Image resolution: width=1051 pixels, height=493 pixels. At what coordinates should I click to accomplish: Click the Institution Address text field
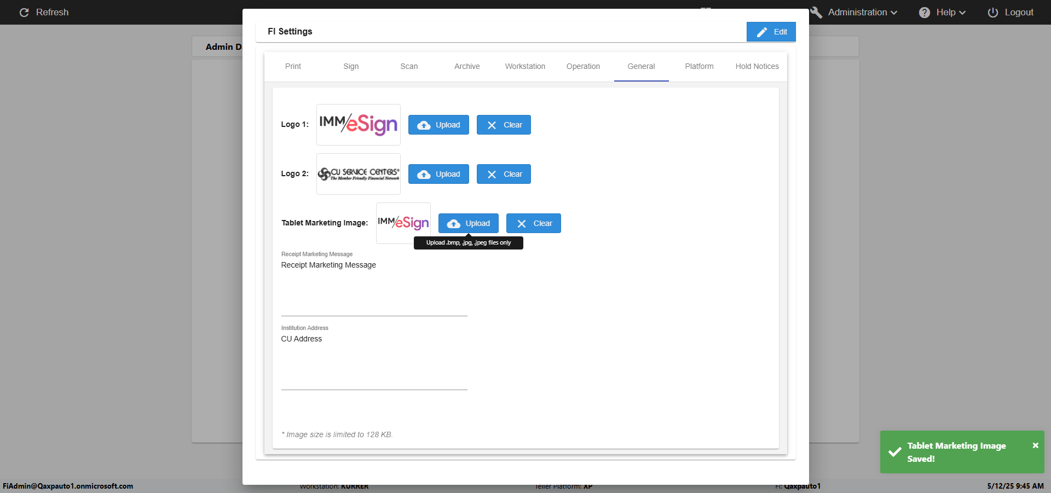(374, 362)
